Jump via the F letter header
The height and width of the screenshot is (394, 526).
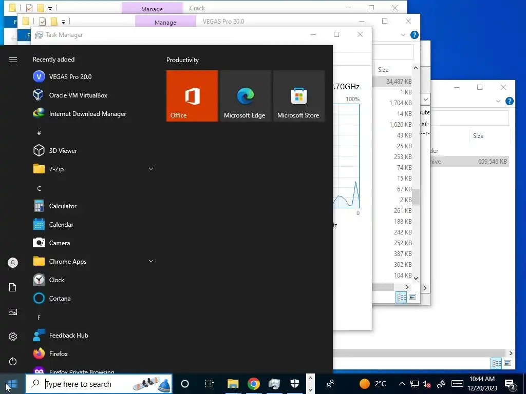pyautogui.click(x=39, y=318)
